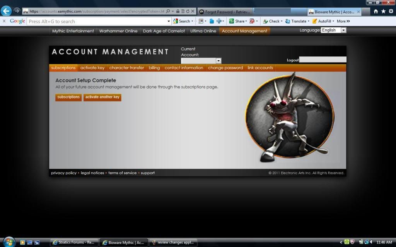Open the Mythic Entertainment site link
The width and height of the screenshot is (396, 247).
point(73,31)
